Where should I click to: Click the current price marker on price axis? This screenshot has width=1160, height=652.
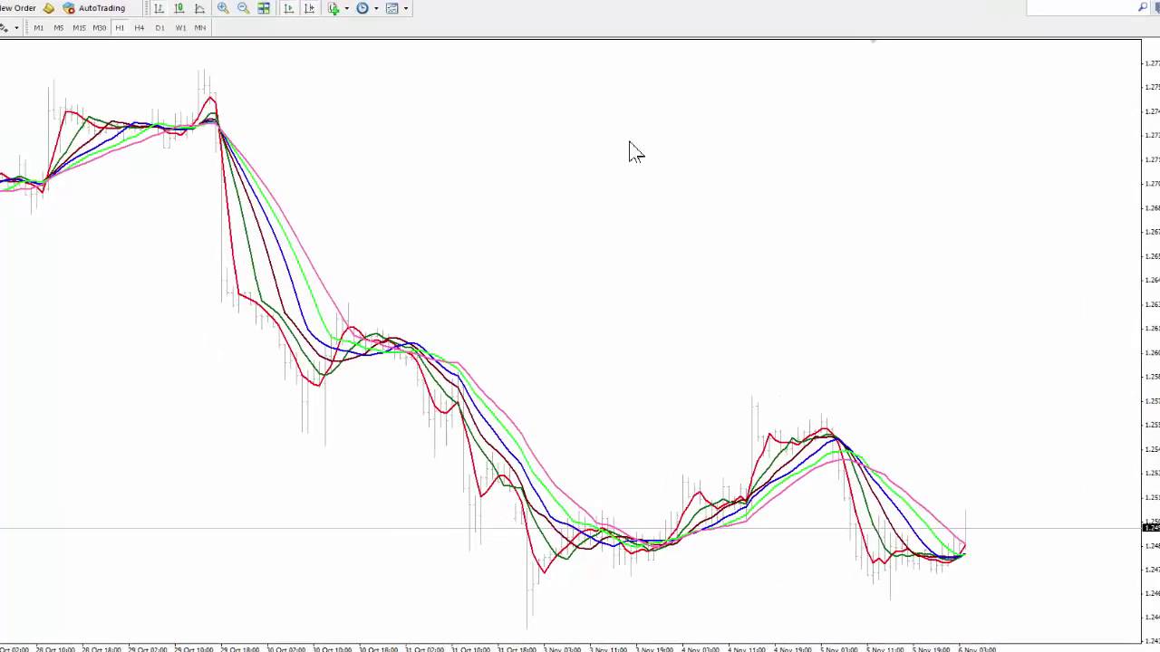coord(1151,528)
